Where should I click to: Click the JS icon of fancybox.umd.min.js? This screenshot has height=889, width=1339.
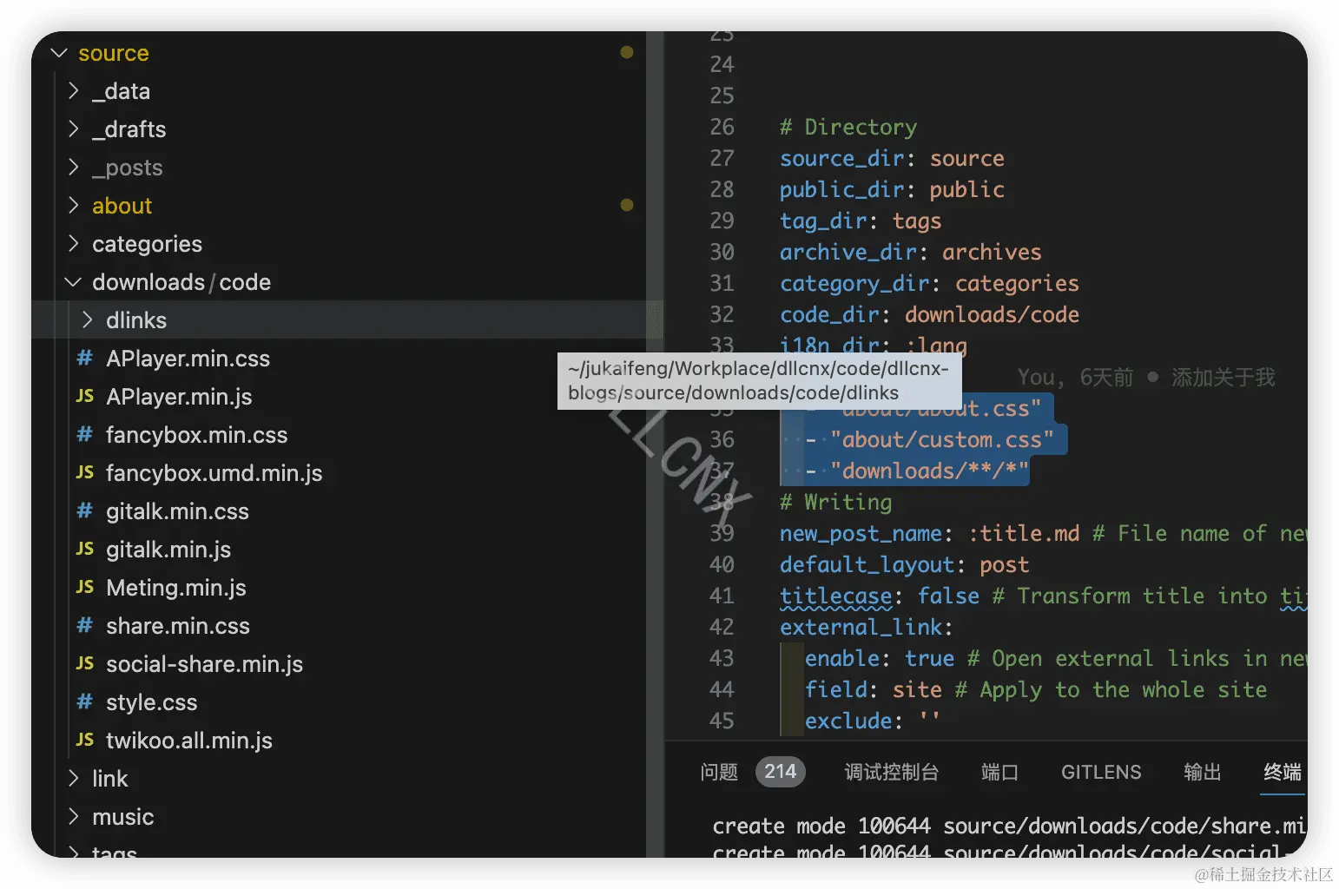click(84, 472)
